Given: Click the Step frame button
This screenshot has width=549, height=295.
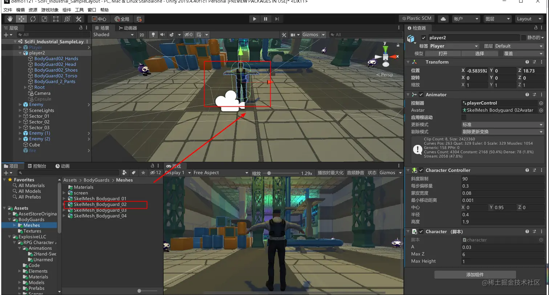Looking at the screenshot, I should pos(277,19).
